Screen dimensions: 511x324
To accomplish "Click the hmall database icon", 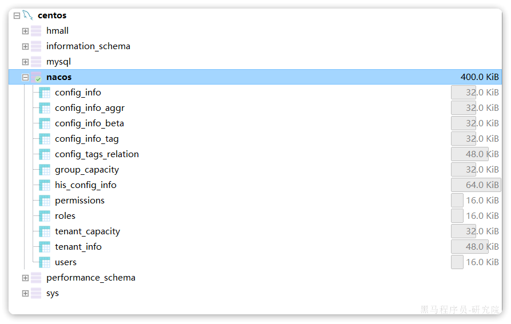I will [36, 31].
